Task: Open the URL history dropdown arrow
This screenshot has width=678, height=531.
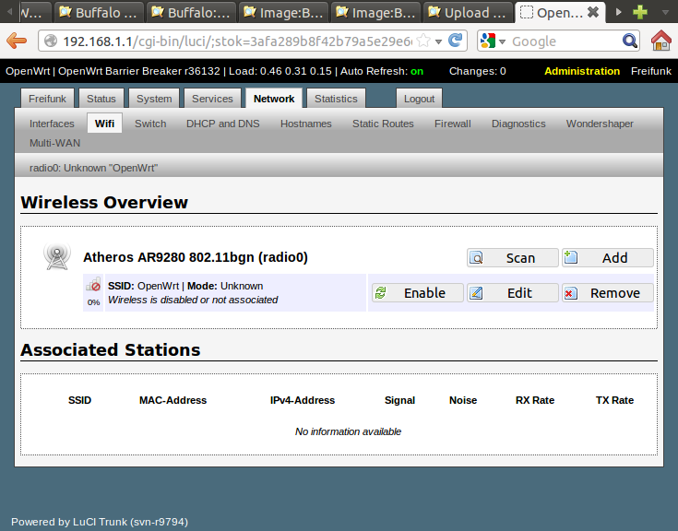Action: point(438,41)
